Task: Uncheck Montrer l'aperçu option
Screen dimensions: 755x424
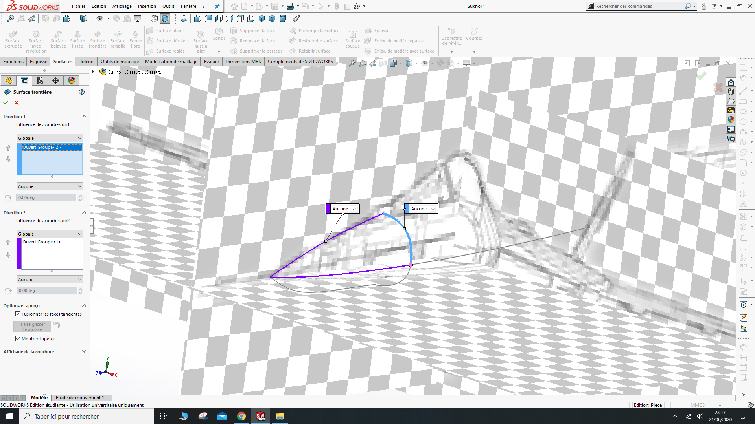Action: click(18, 339)
